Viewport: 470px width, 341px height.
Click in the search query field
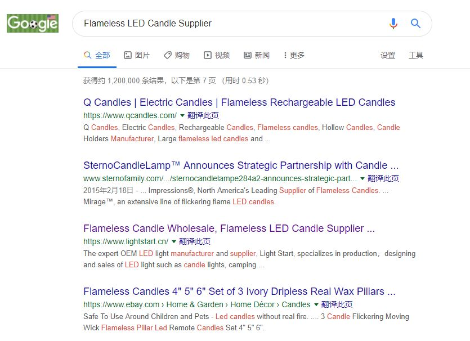point(225,24)
